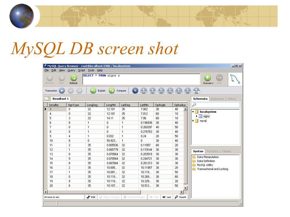Click the FROM clause builder icon
The image size is (290, 217).
pos(152,91)
